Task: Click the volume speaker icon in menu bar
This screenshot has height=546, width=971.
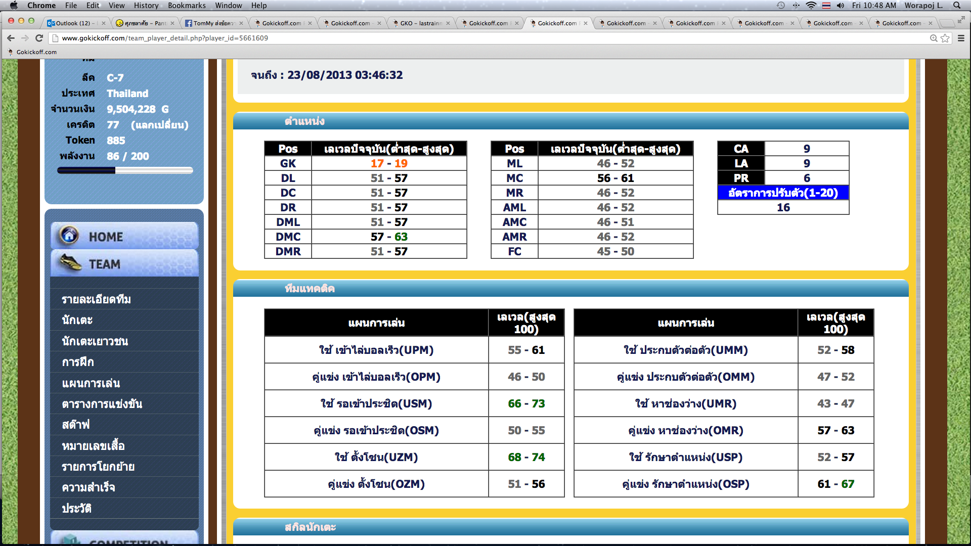Action: click(x=841, y=6)
